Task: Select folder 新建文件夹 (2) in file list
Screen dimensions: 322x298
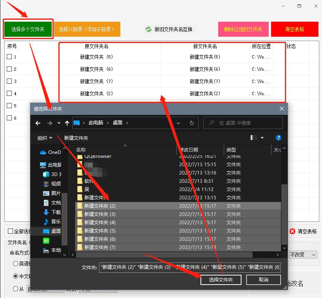Action: pyautogui.click(x=178, y=206)
